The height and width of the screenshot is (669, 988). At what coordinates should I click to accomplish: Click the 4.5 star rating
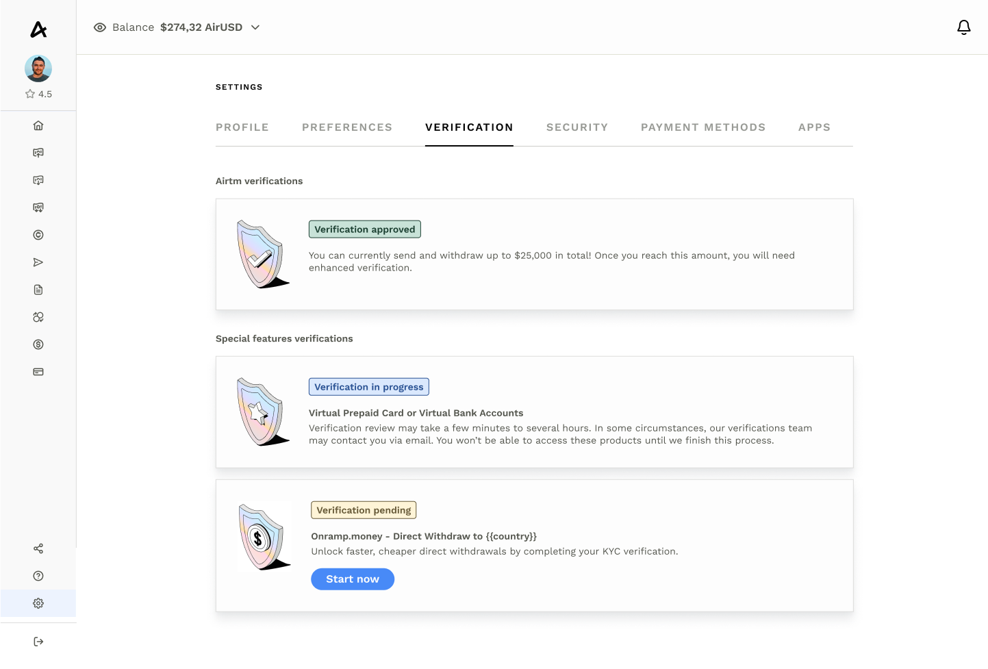pos(39,94)
